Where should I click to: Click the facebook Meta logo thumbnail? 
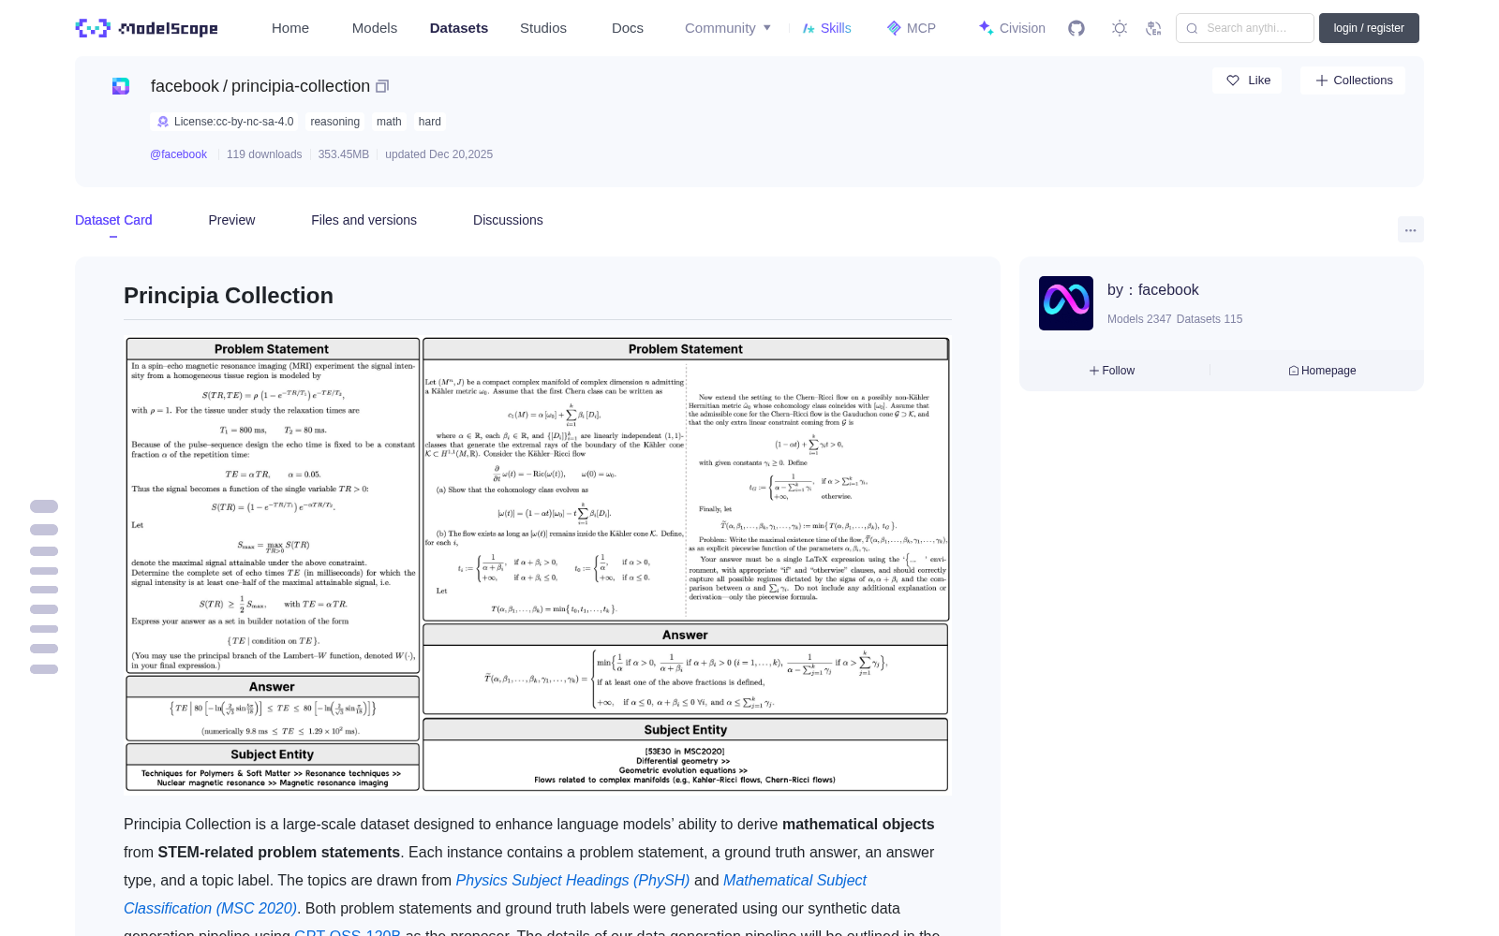1066,303
